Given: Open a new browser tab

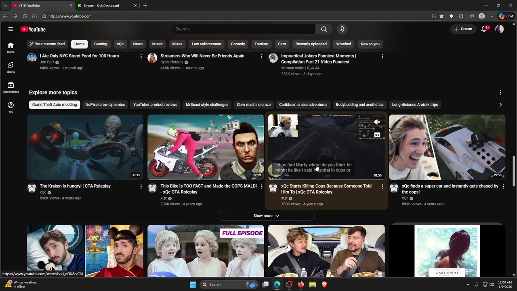Looking at the screenshot, I should (x=145, y=6).
